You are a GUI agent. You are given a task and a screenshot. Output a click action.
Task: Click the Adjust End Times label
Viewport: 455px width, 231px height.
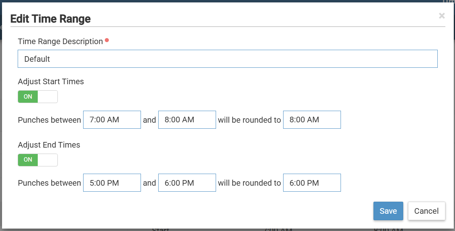(49, 145)
